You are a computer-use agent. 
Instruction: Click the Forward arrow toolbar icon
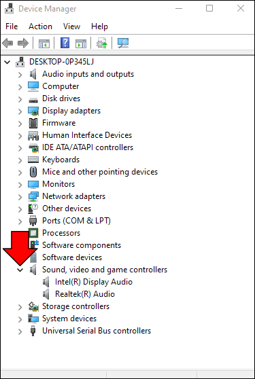[23, 43]
